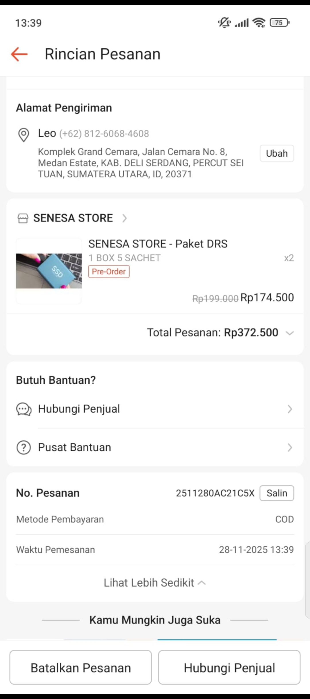Expand the Total Pesanan price breakdown

[x=290, y=333]
